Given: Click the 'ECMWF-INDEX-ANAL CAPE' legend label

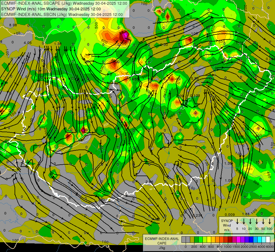Looking at the screenshot, I should pos(162,241).
